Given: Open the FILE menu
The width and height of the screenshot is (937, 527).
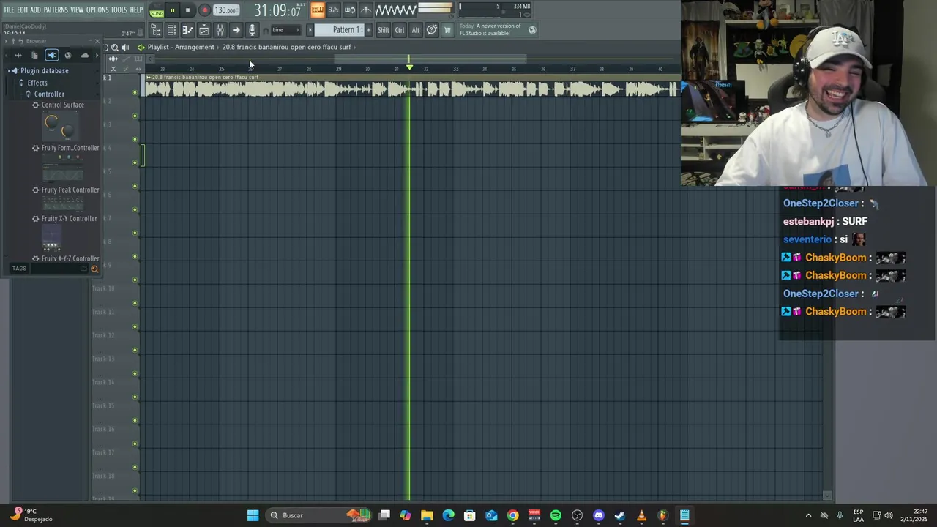Looking at the screenshot, I should click(9, 10).
